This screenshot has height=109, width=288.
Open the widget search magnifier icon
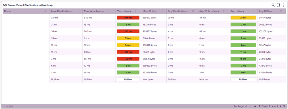pos(273,5)
